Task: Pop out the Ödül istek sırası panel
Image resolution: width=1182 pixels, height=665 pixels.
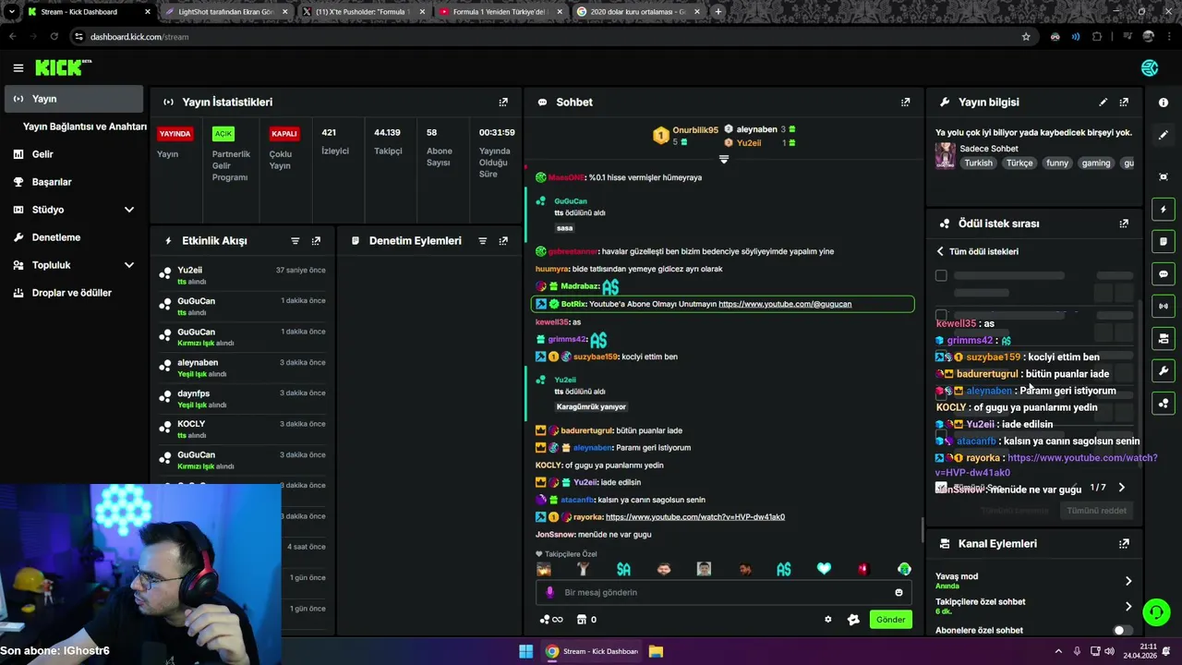Action: [x=1124, y=224]
